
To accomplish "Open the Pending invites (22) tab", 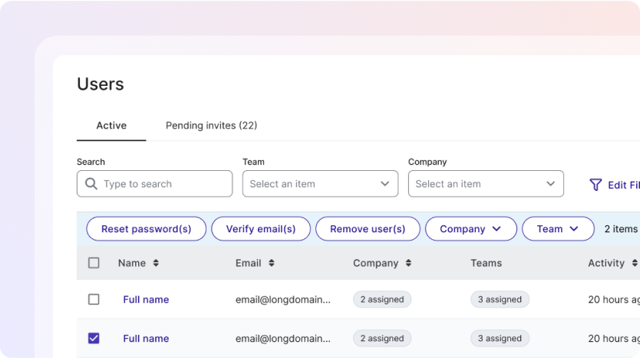I will pos(211,126).
